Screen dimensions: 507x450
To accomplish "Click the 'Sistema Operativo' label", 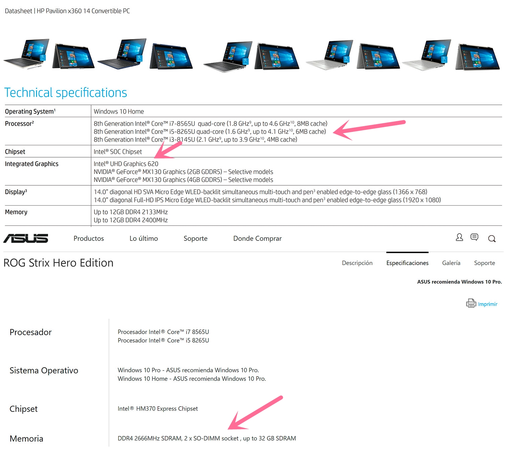I will 44,371.
